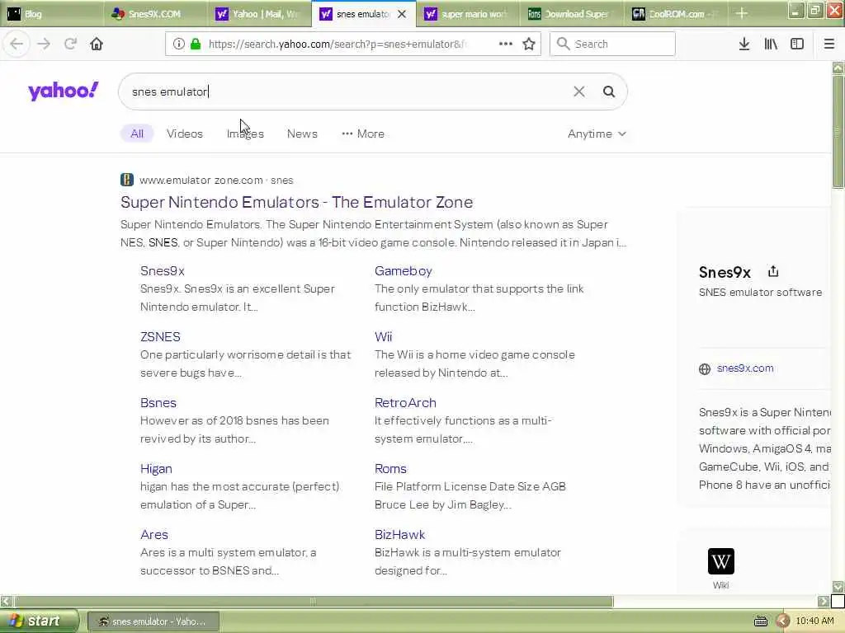
Task: Show site information icon in address bar
Action: [x=179, y=45]
